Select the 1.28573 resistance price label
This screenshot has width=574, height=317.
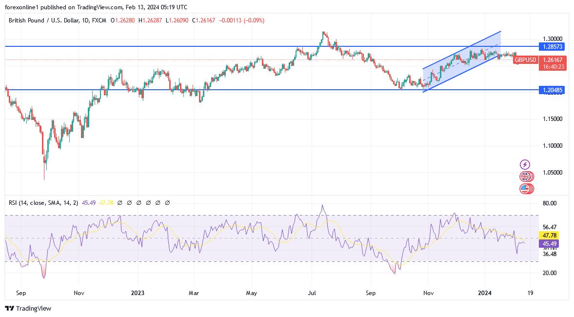coord(552,47)
